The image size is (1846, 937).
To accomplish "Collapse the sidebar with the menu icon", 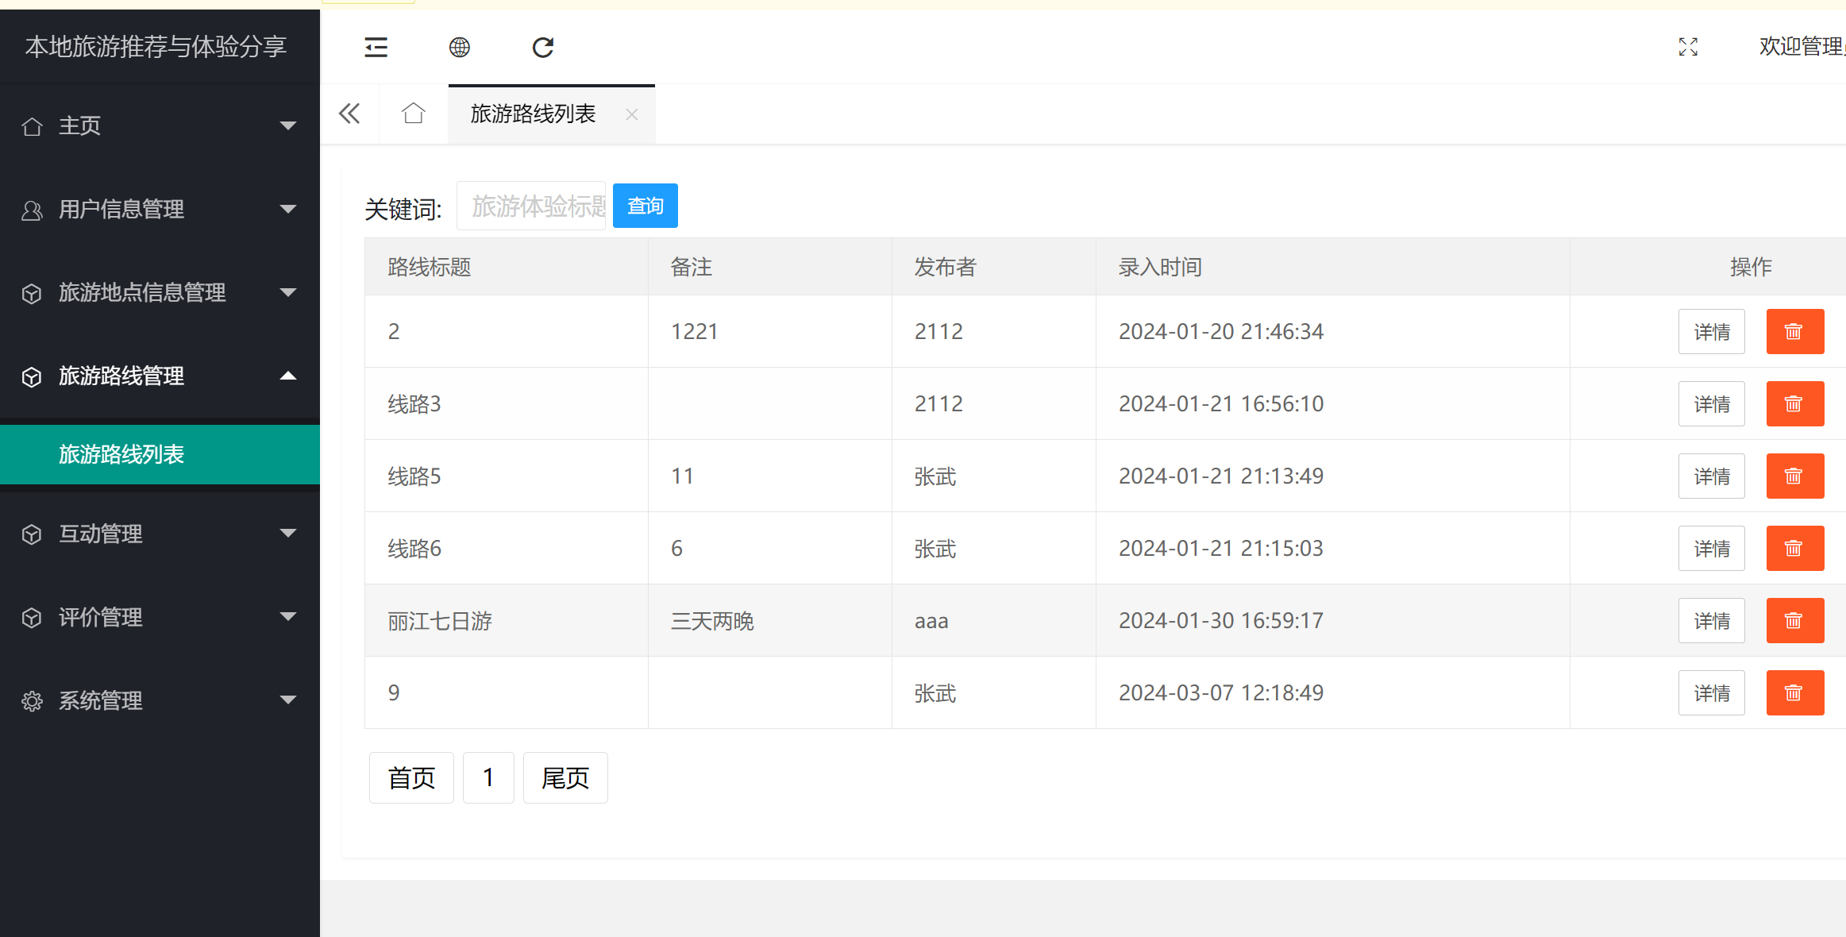I will click(376, 48).
